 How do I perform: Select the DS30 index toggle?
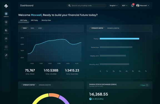[40, 28]
